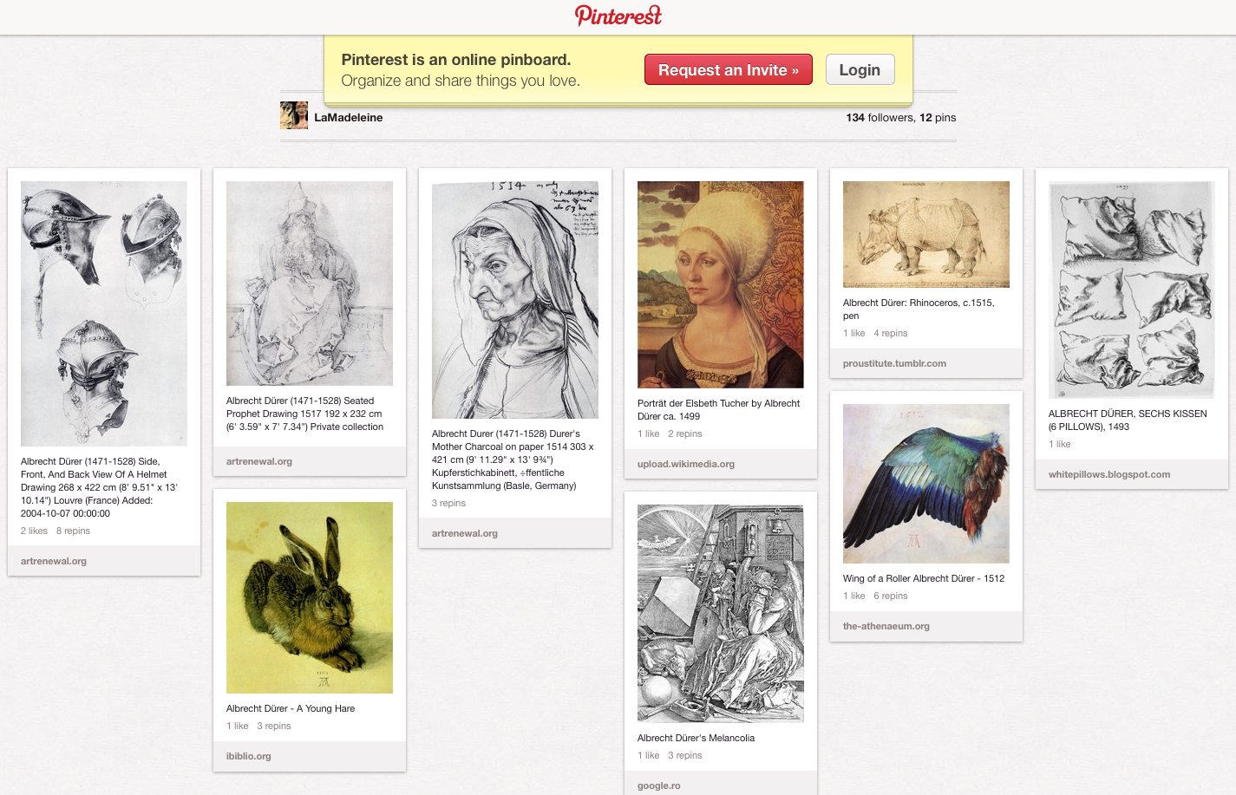Open the Elsbeth Tucher portrait pin
The image size is (1236, 795).
pos(721,284)
